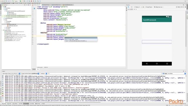Viewport: 188px width, 106px height.
Task: Switch to the activity_main.xml editor tab
Action: tap(36, 5)
